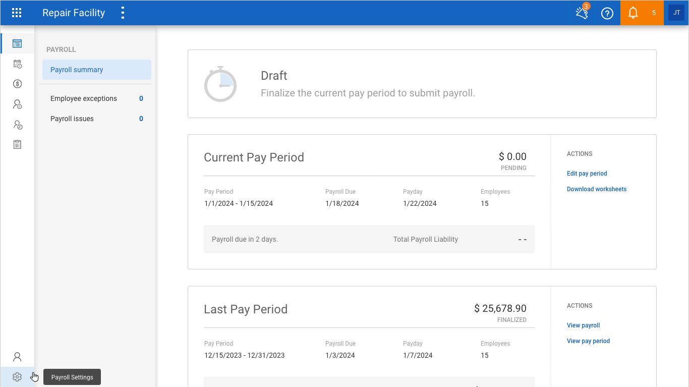This screenshot has width=689, height=387.
Task: Open the Payroll issues menu item
Action: (97, 119)
